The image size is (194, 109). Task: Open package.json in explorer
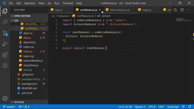[x=29, y=84]
